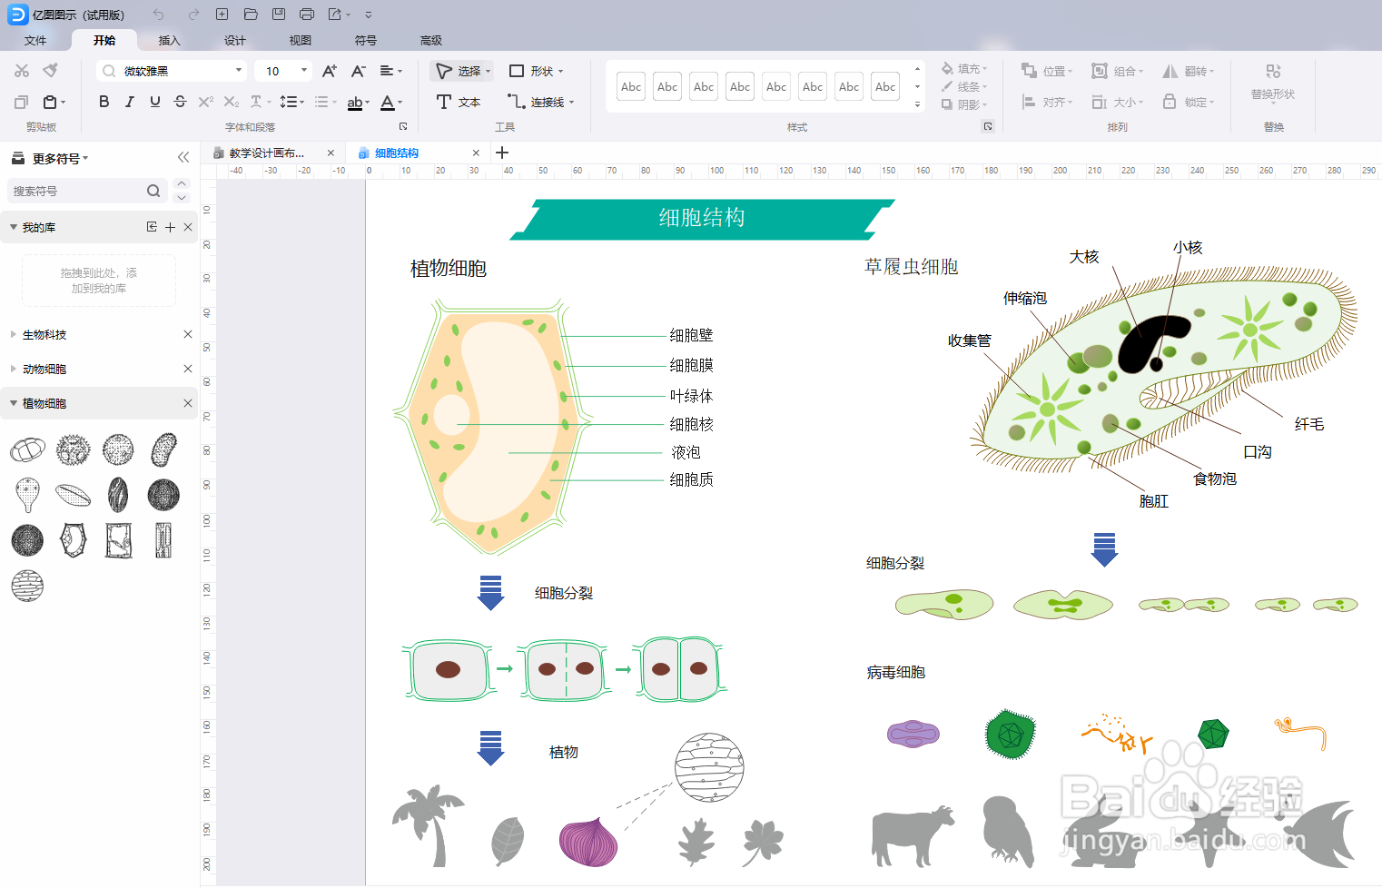Switch to the 教学设计画布 document tab
Screen dimensions: 1382x888
(x=268, y=153)
